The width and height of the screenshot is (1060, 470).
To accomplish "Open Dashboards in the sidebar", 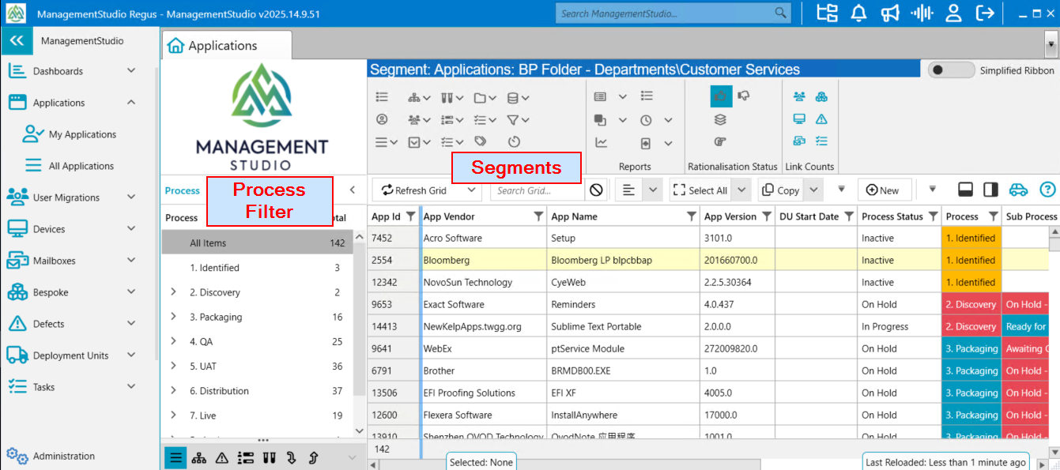I will 58,71.
